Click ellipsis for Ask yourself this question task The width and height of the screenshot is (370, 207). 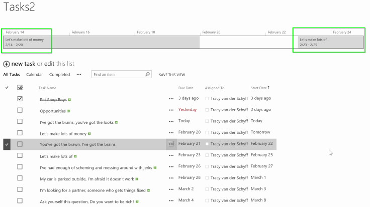coord(171,201)
